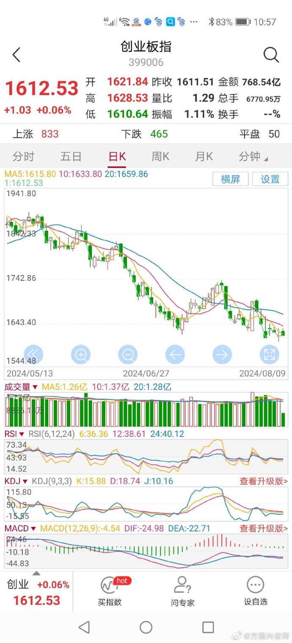Tap KDJ 查看升级版 link
The image size is (292, 643).
263,481
